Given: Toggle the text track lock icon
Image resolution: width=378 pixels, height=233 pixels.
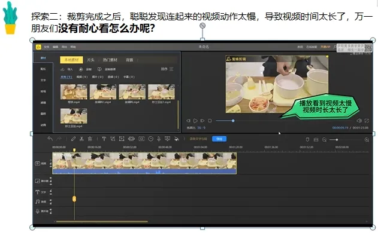Looking at the screenshot, I should coord(51,191).
